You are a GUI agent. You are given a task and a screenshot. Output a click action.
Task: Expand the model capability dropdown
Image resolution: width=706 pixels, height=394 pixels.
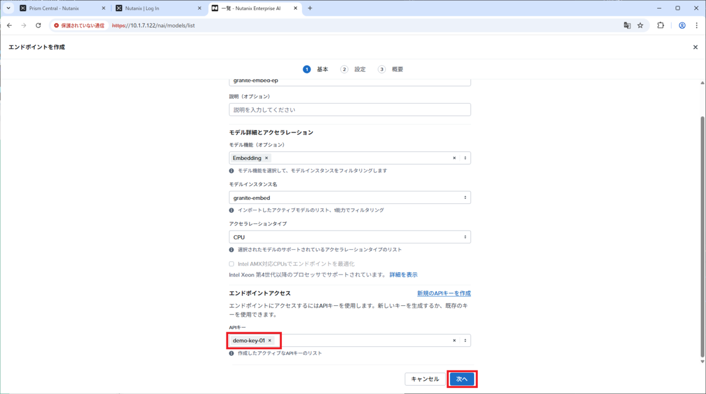click(465, 158)
